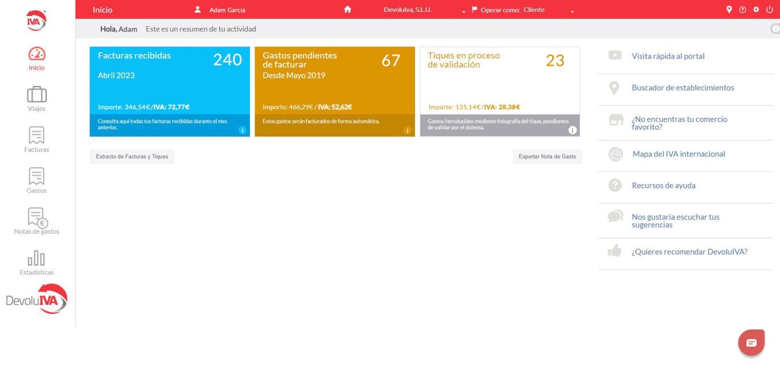Viewport: 780px width, 365px height.
Task: Open Buscador de establecimientos link
Action: point(683,88)
